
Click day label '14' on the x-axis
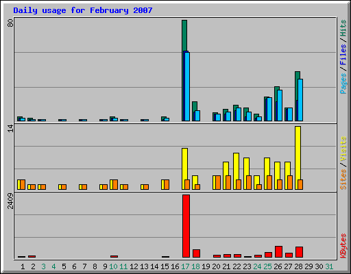coord(154,266)
